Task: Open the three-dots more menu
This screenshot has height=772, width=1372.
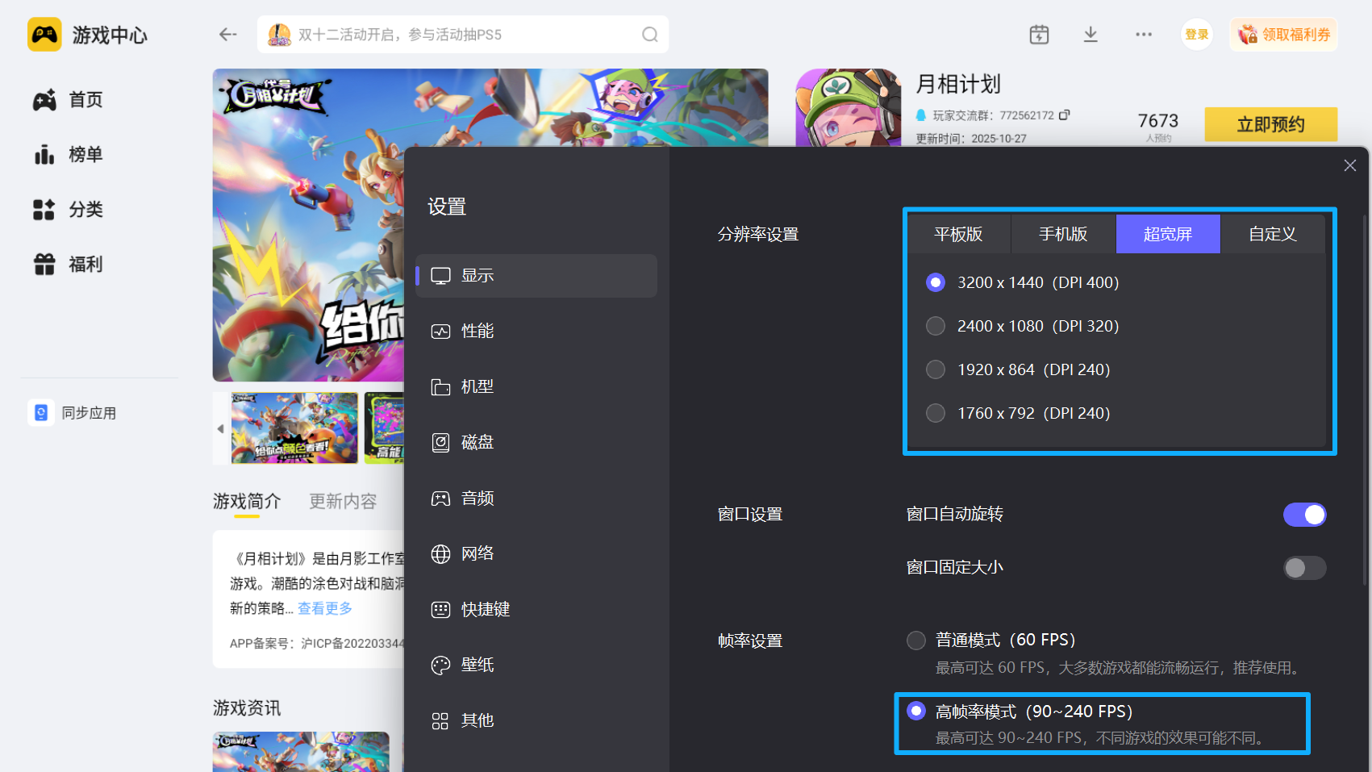Action: click(x=1144, y=35)
